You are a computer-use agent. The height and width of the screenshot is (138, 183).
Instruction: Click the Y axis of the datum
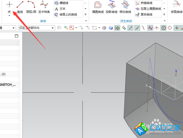tap(176, 74)
